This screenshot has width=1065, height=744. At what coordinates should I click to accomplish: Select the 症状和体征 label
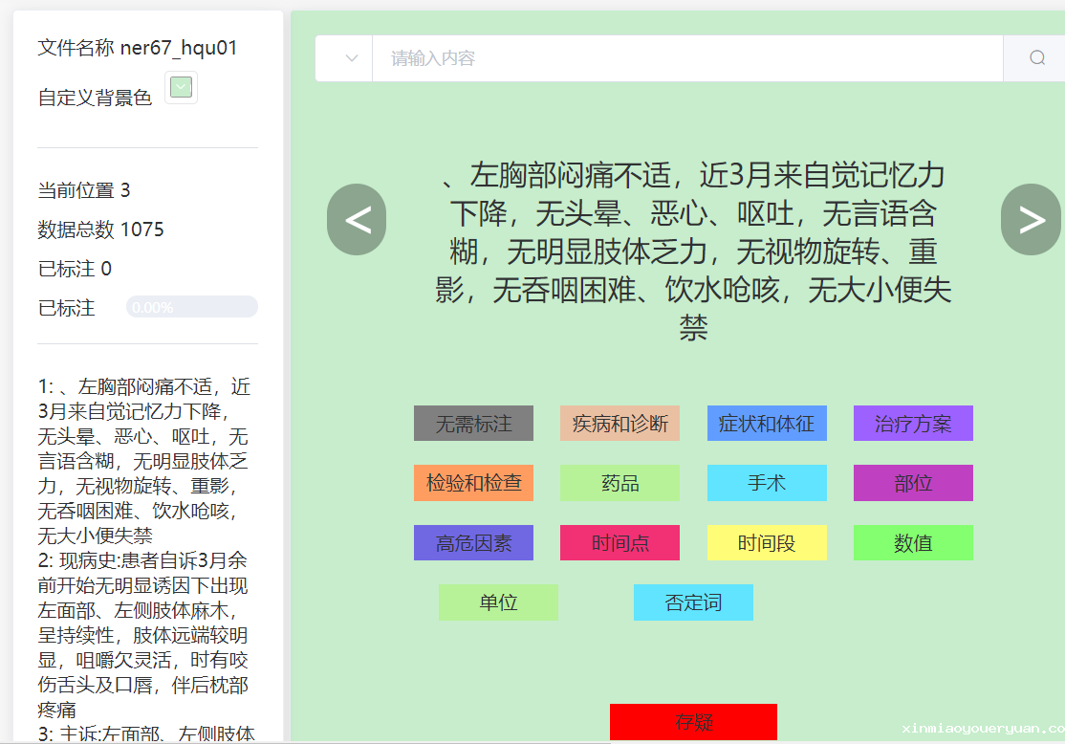767,424
